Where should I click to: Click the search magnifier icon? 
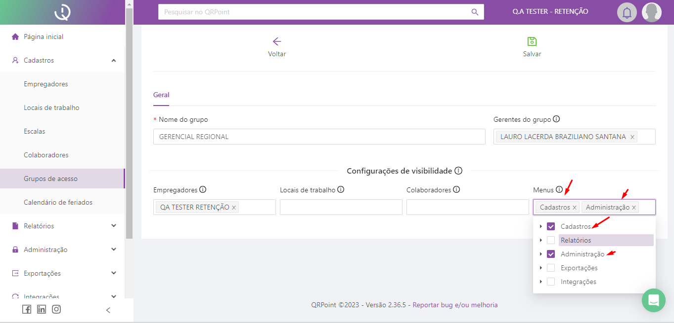[475, 12]
